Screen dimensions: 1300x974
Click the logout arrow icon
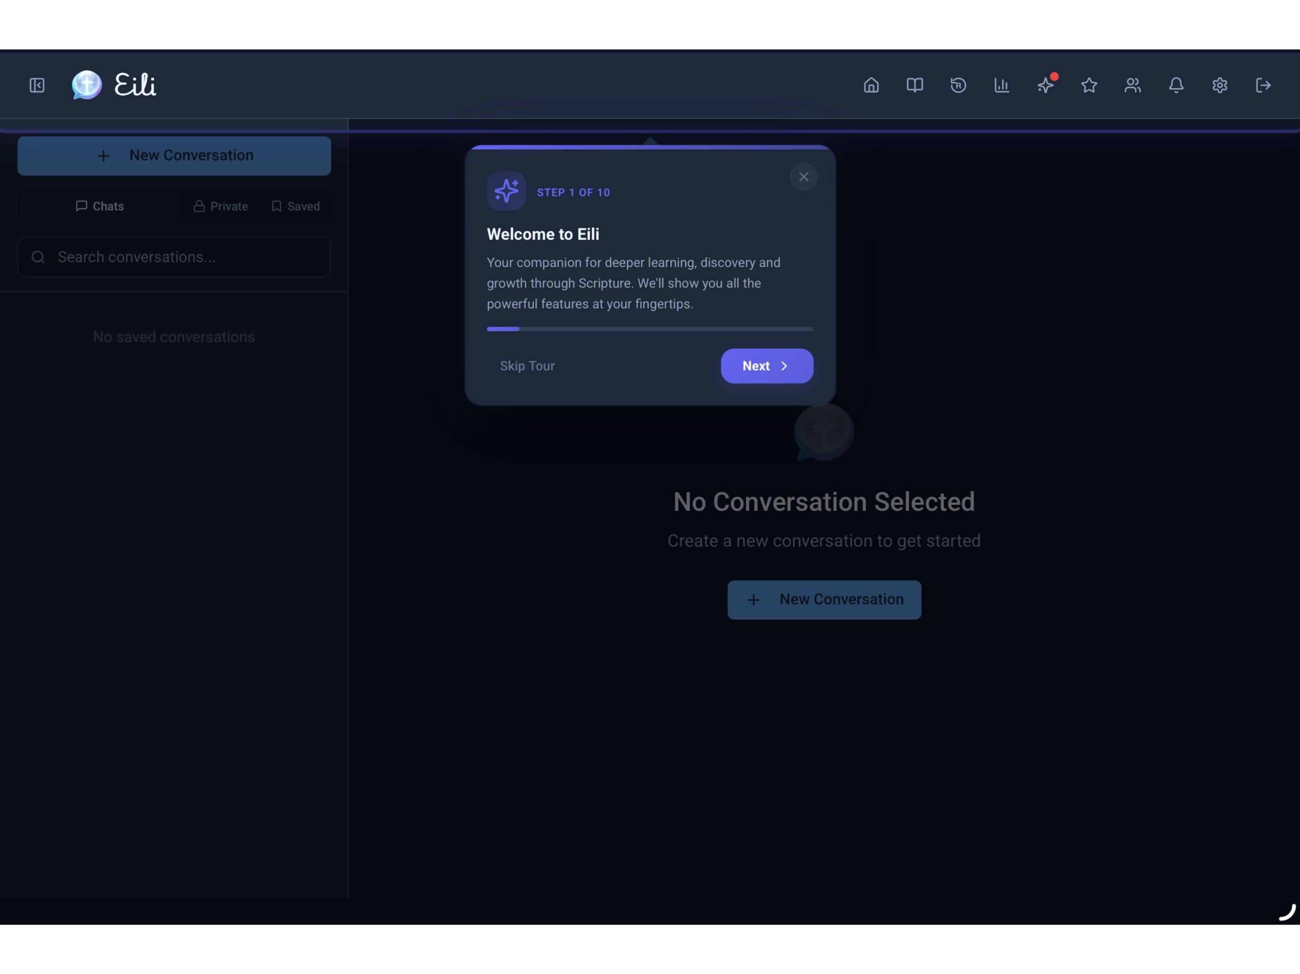1263,86
